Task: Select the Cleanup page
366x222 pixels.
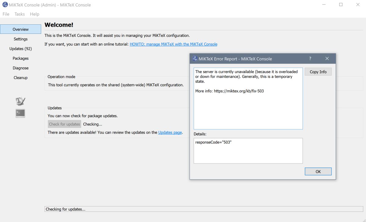Action: (20, 78)
